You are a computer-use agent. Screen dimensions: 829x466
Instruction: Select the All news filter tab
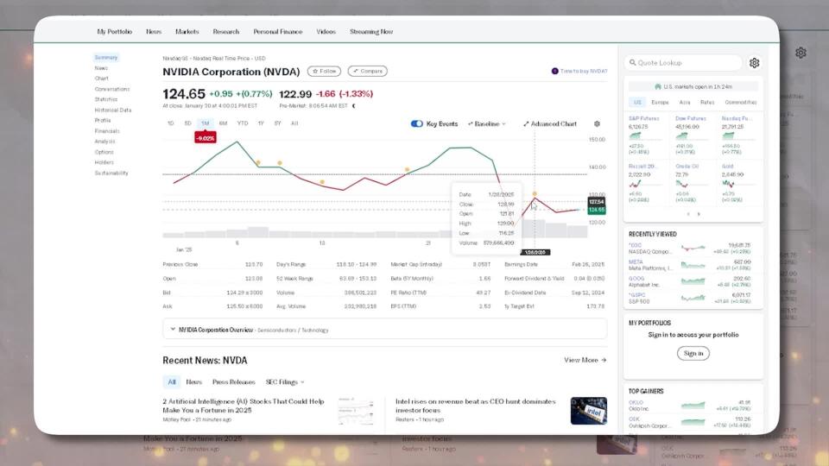pos(172,381)
